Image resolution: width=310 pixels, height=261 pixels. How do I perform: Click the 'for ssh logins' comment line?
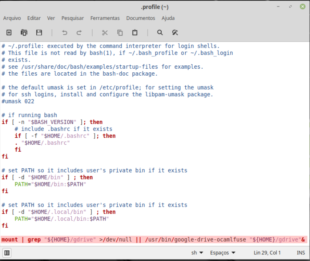pyautogui.click(x=107, y=95)
